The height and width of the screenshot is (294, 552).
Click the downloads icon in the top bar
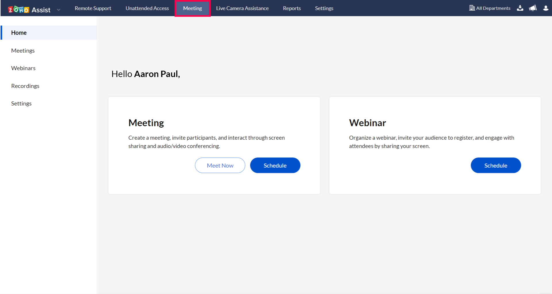[x=520, y=8]
